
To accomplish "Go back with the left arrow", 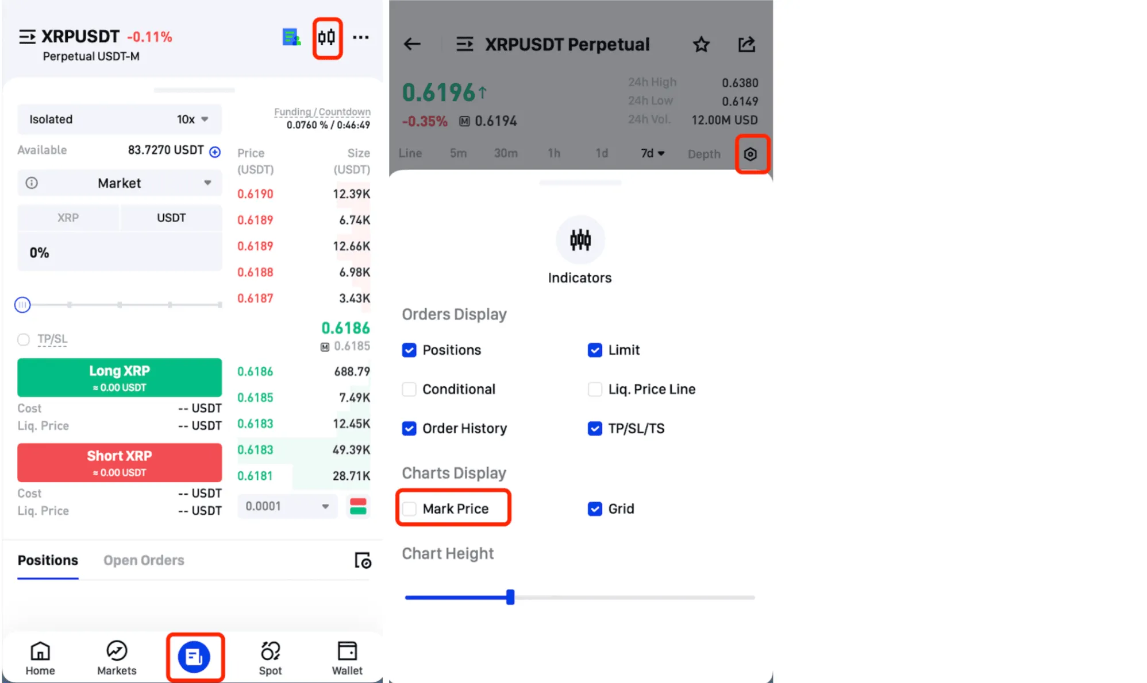I will (412, 44).
